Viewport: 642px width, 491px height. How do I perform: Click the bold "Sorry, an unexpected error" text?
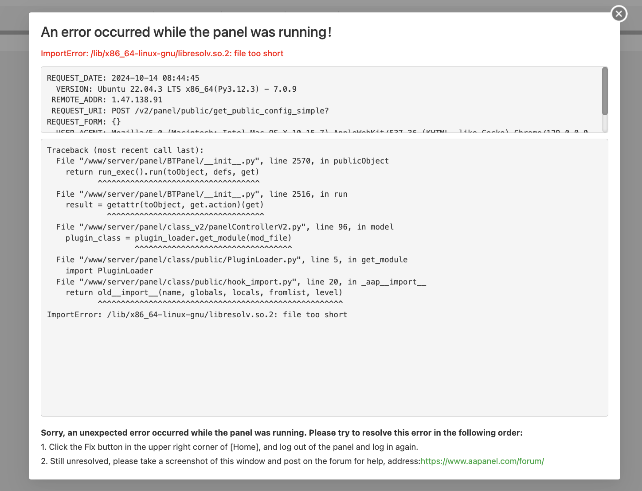tap(282, 433)
